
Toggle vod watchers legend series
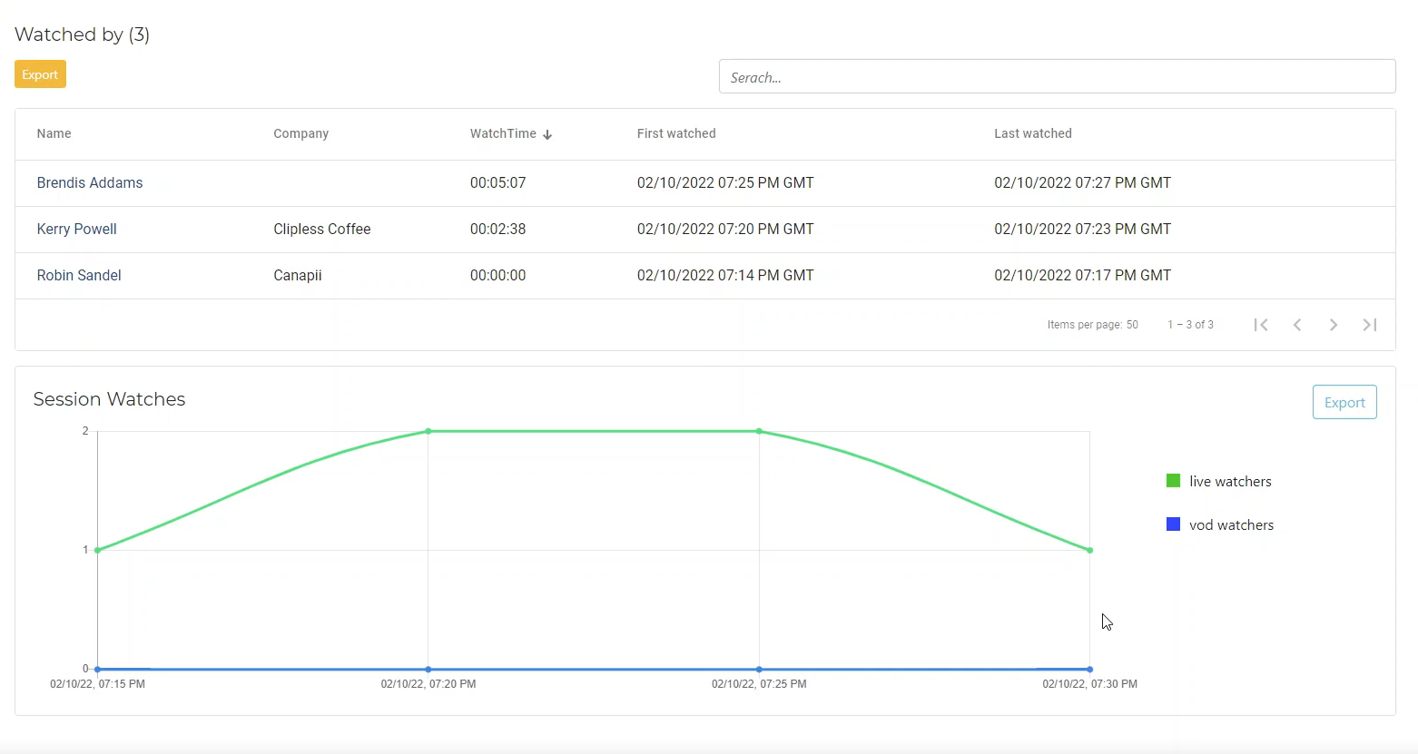pyautogui.click(x=1220, y=524)
